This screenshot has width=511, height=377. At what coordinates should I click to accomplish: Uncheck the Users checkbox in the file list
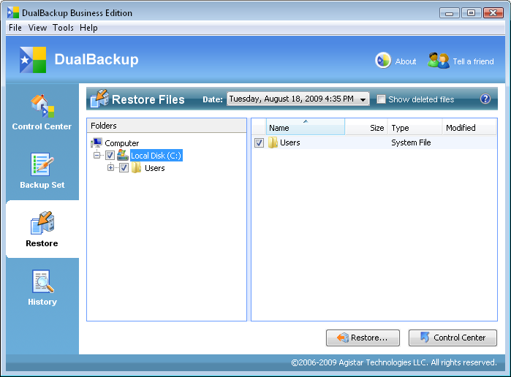tap(259, 142)
